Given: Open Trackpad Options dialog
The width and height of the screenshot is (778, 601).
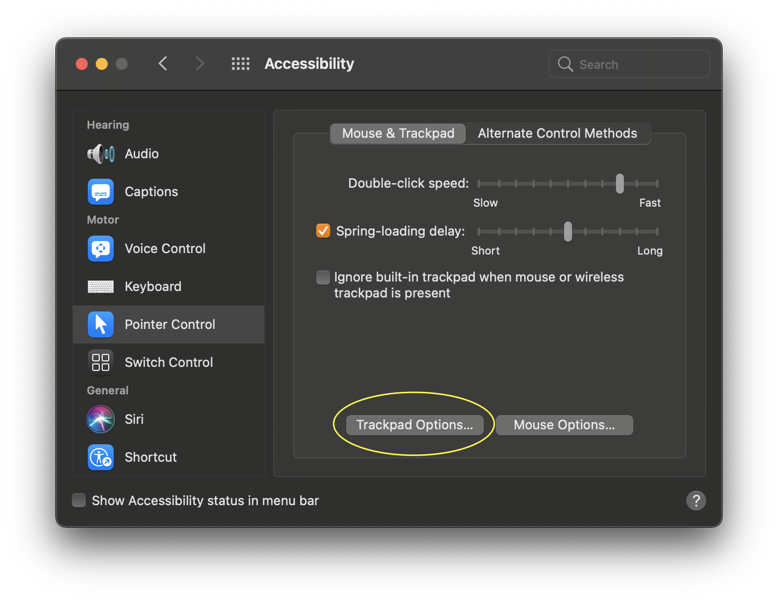Looking at the screenshot, I should tap(414, 425).
